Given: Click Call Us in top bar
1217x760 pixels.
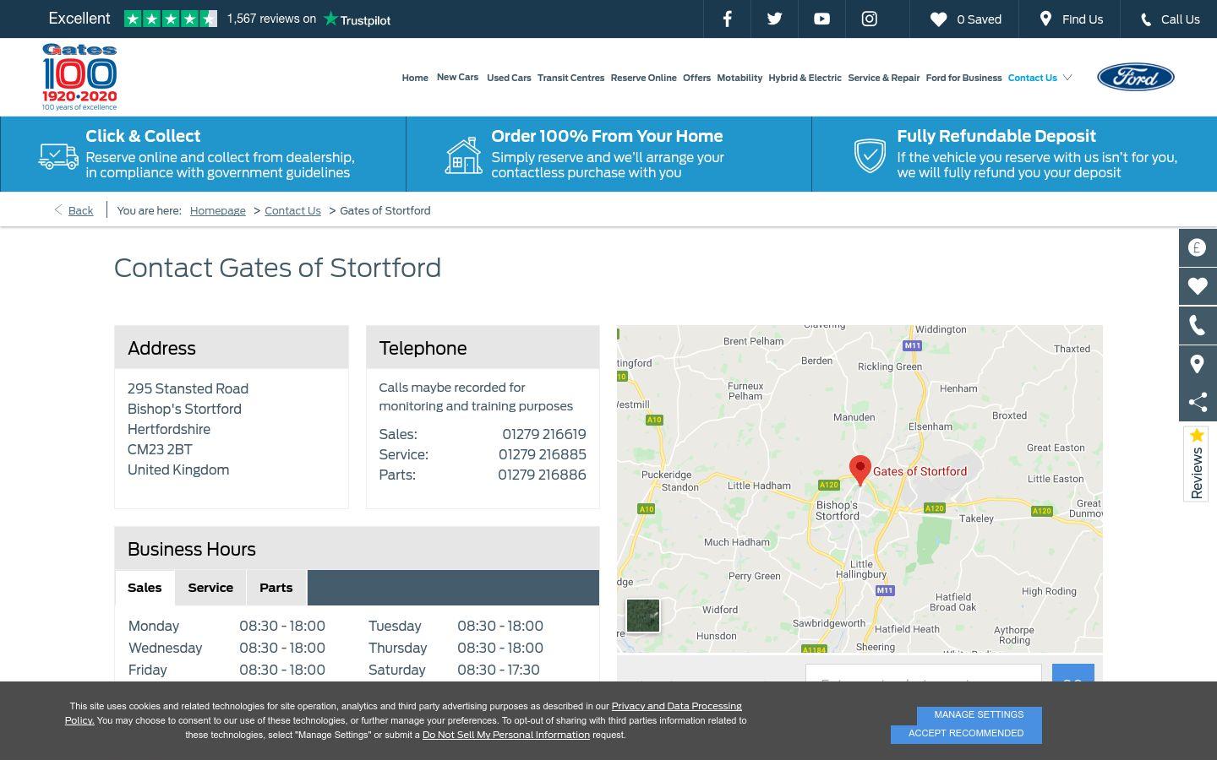Looking at the screenshot, I should pos(1170,19).
